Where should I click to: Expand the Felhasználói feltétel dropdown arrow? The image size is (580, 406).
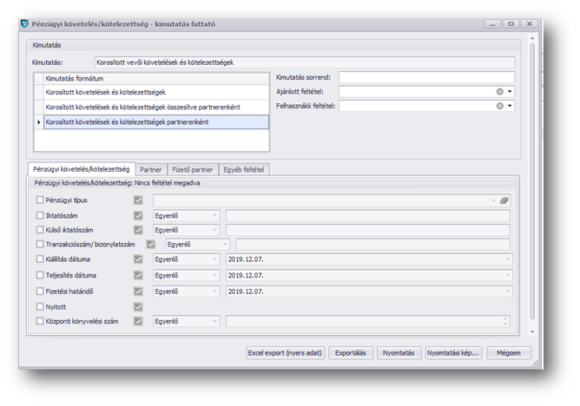click(511, 106)
